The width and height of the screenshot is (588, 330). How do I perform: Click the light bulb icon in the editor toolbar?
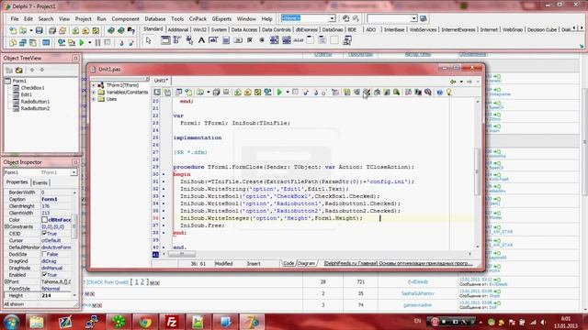click(449, 92)
